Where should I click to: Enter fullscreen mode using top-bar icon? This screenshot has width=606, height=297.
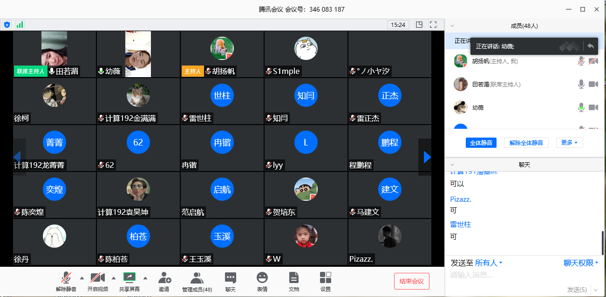point(433,25)
